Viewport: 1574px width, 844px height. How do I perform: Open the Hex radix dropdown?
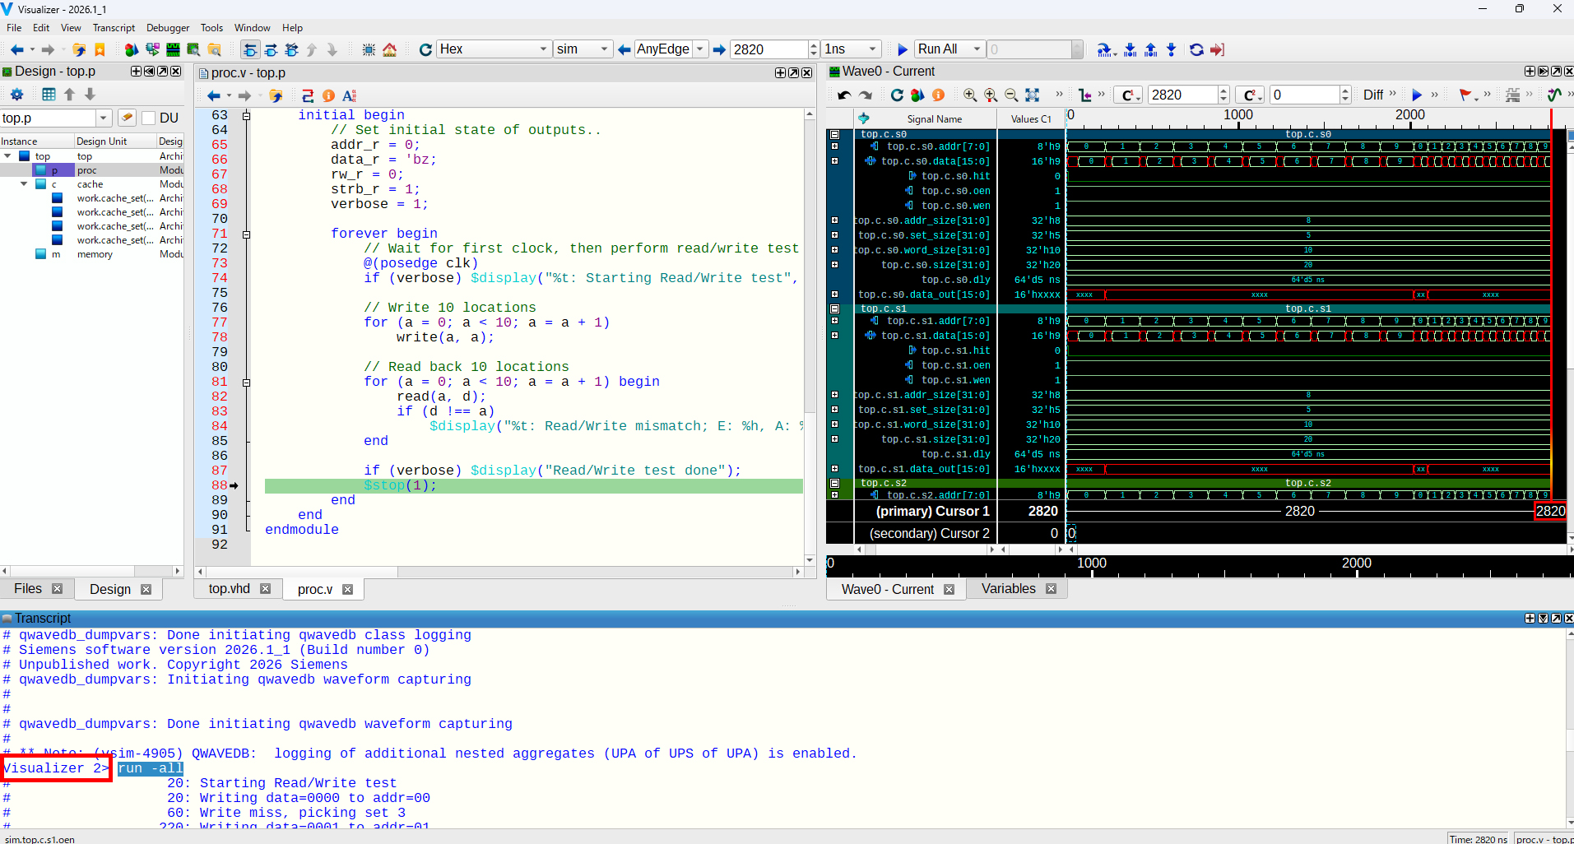pyautogui.click(x=494, y=49)
